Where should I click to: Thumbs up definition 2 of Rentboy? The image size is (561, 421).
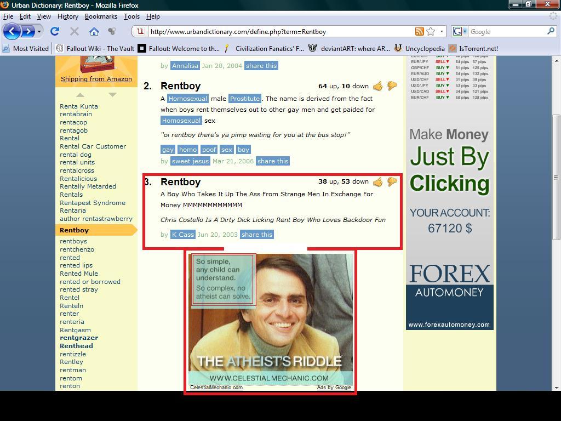coord(378,86)
